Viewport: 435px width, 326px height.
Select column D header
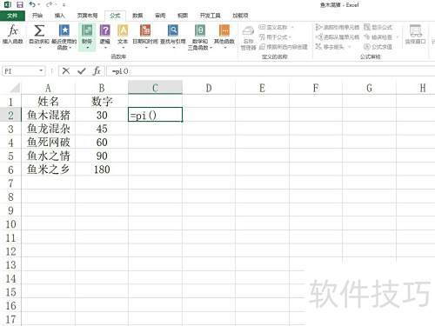coord(209,88)
